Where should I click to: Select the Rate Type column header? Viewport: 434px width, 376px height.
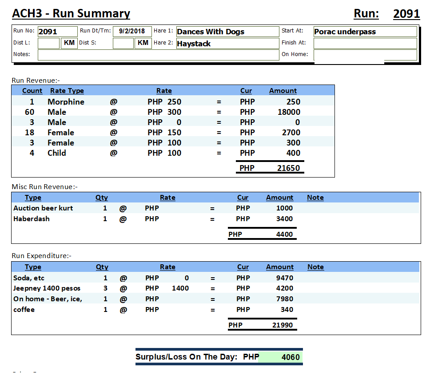pos(67,91)
